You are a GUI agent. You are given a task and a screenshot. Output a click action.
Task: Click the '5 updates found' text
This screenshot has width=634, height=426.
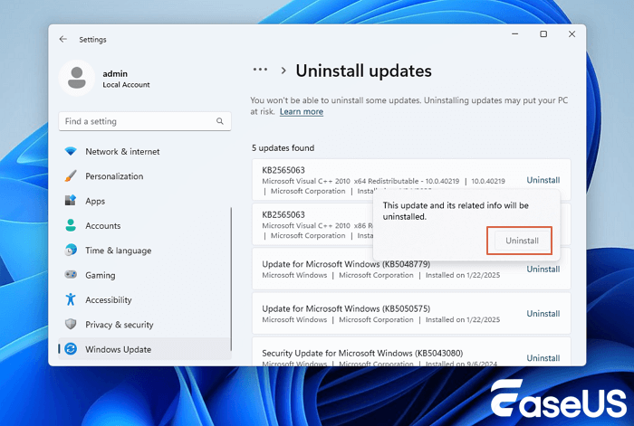pos(283,147)
